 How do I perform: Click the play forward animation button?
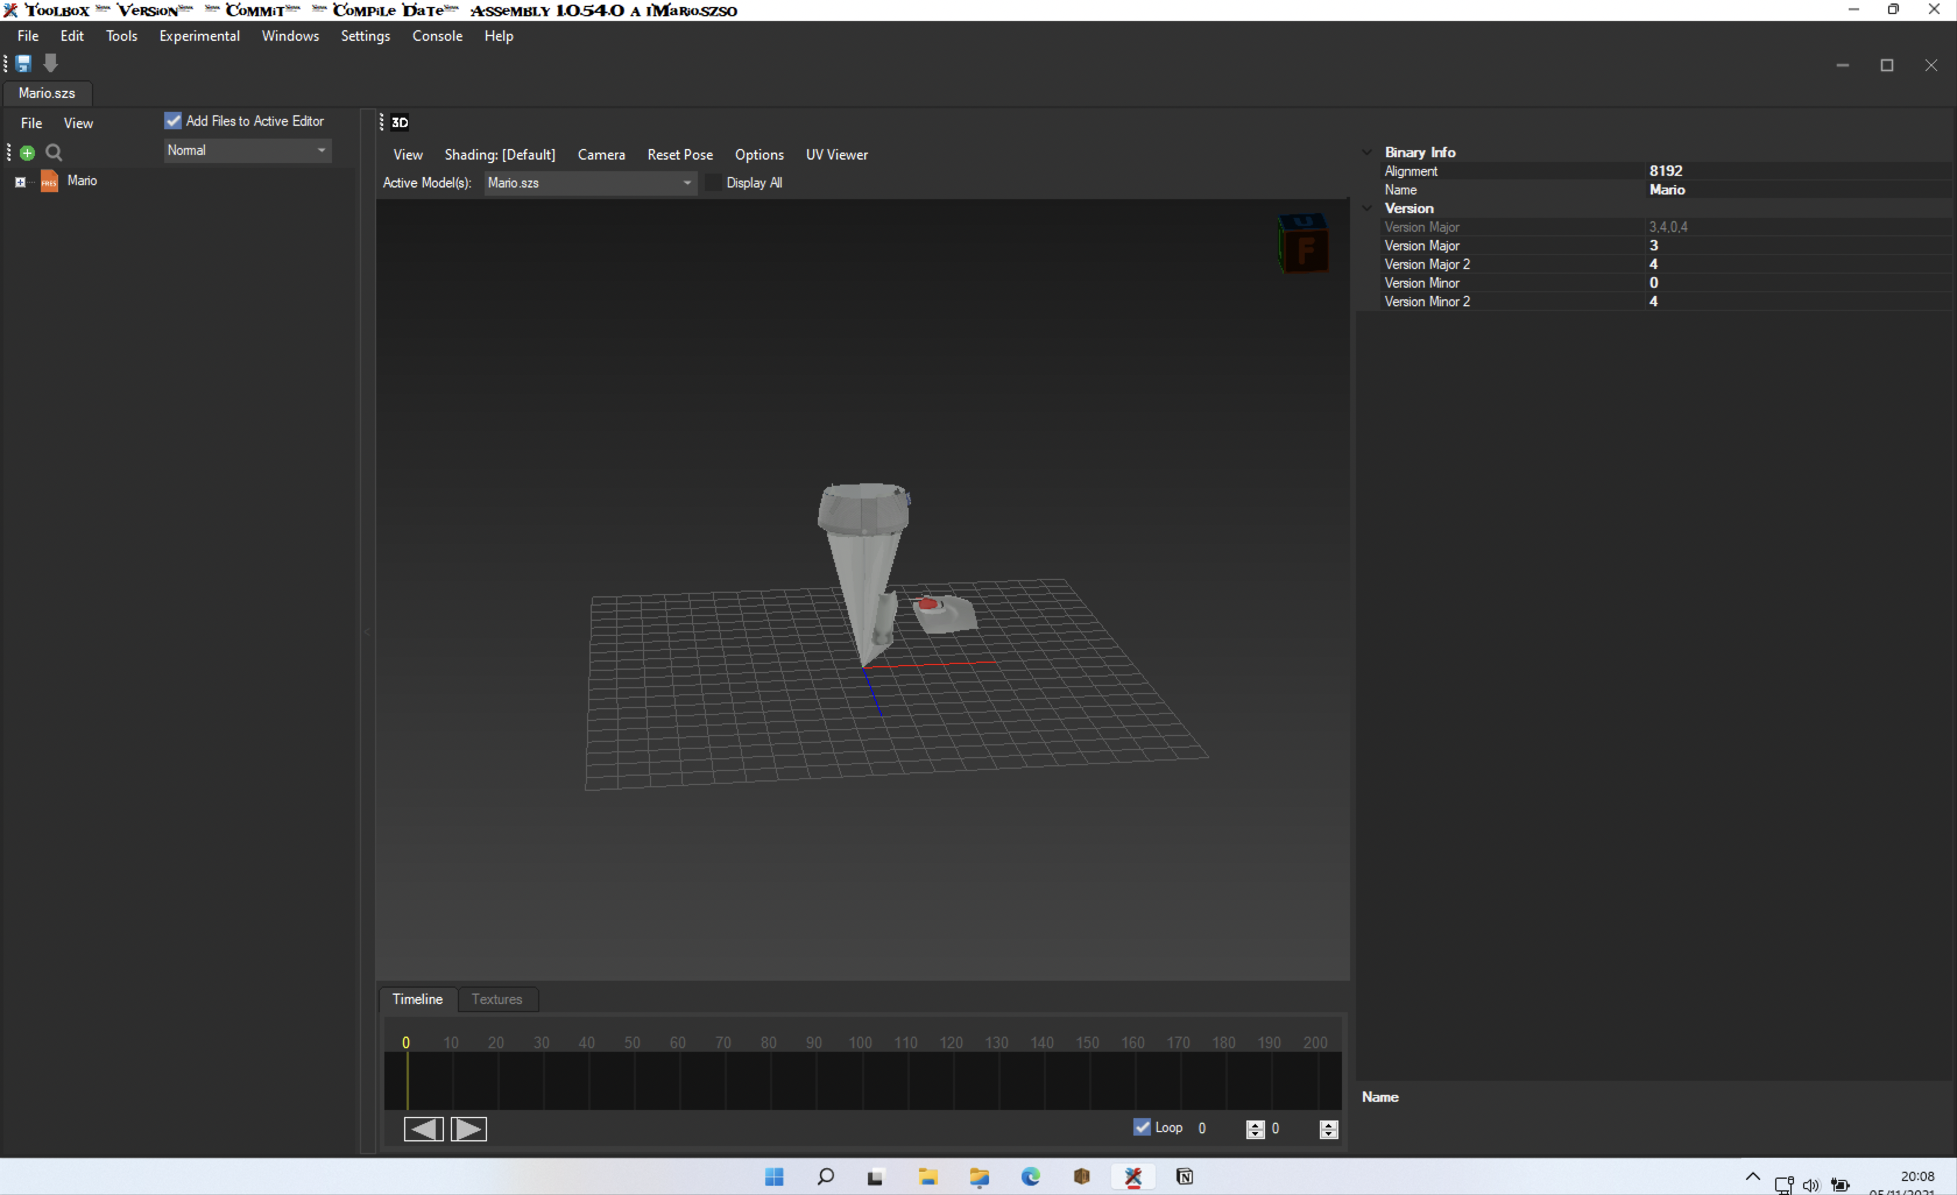pos(469,1128)
